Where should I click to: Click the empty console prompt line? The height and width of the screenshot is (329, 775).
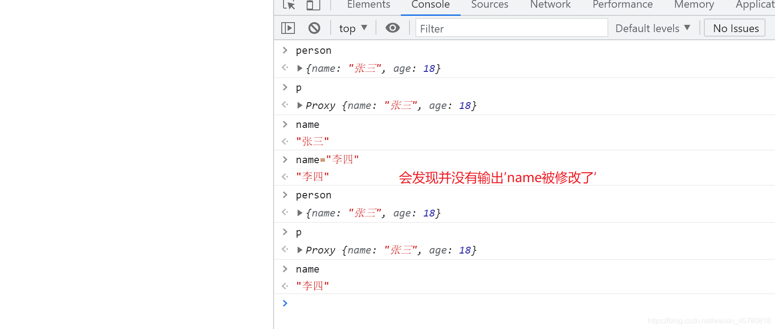[524, 303]
